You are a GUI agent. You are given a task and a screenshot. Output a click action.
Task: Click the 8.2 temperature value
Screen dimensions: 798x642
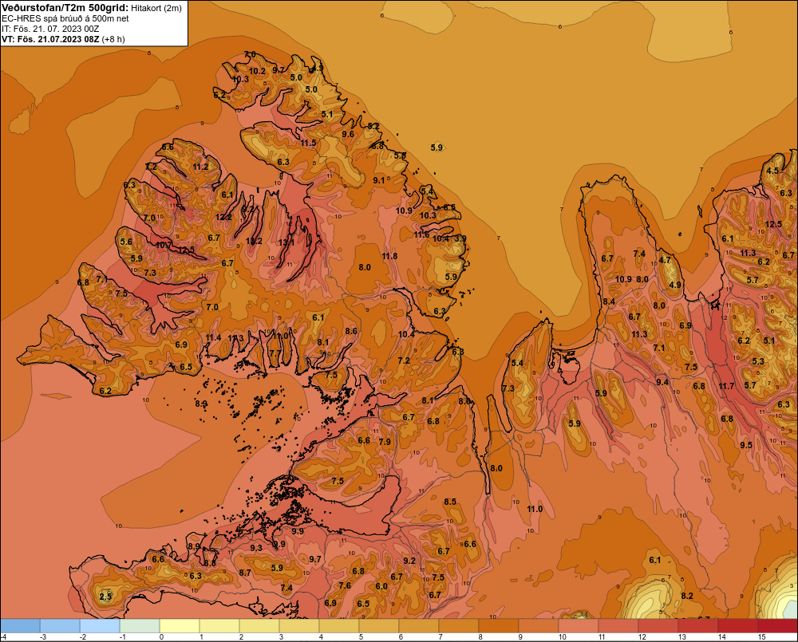687,596
